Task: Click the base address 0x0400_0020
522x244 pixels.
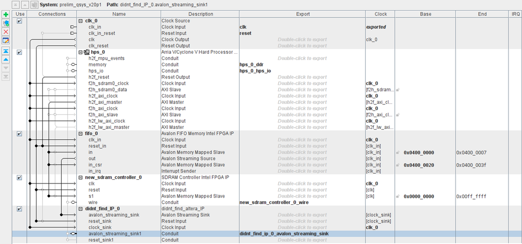Action: (x=419, y=165)
